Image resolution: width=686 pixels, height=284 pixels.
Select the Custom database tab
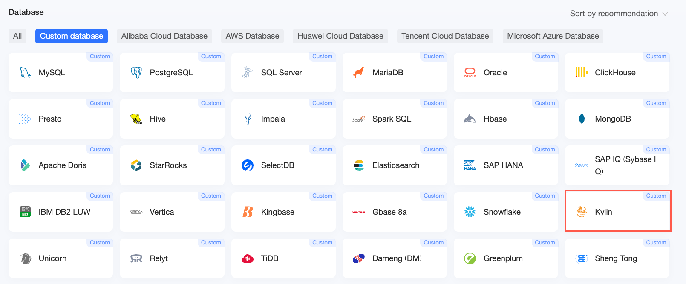pyautogui.click(x=72, y=36)
